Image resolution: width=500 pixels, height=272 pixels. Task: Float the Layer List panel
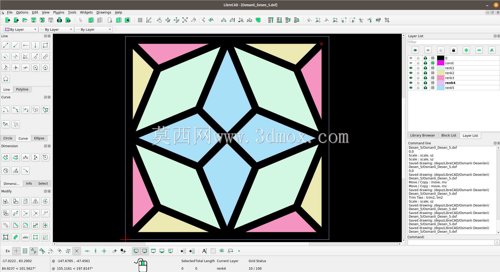(495, 36)
